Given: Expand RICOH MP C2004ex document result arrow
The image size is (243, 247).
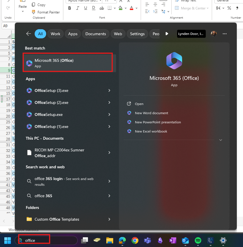Looking at the screenshot, I should tap(109, 153).
